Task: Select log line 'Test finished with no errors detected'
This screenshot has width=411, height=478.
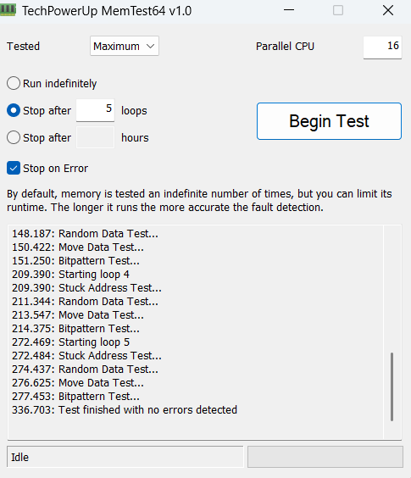Action: [x=125, y=409]
